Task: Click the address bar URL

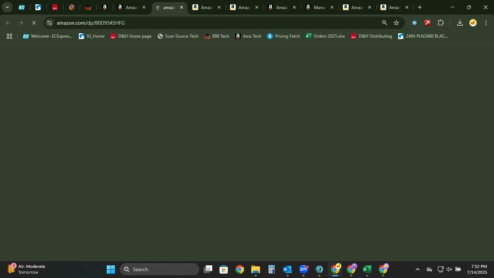Action: (x=91, y=23)
